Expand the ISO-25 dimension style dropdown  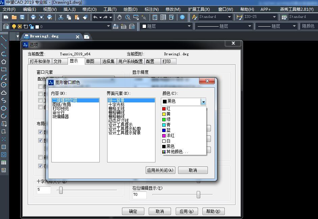274,17
